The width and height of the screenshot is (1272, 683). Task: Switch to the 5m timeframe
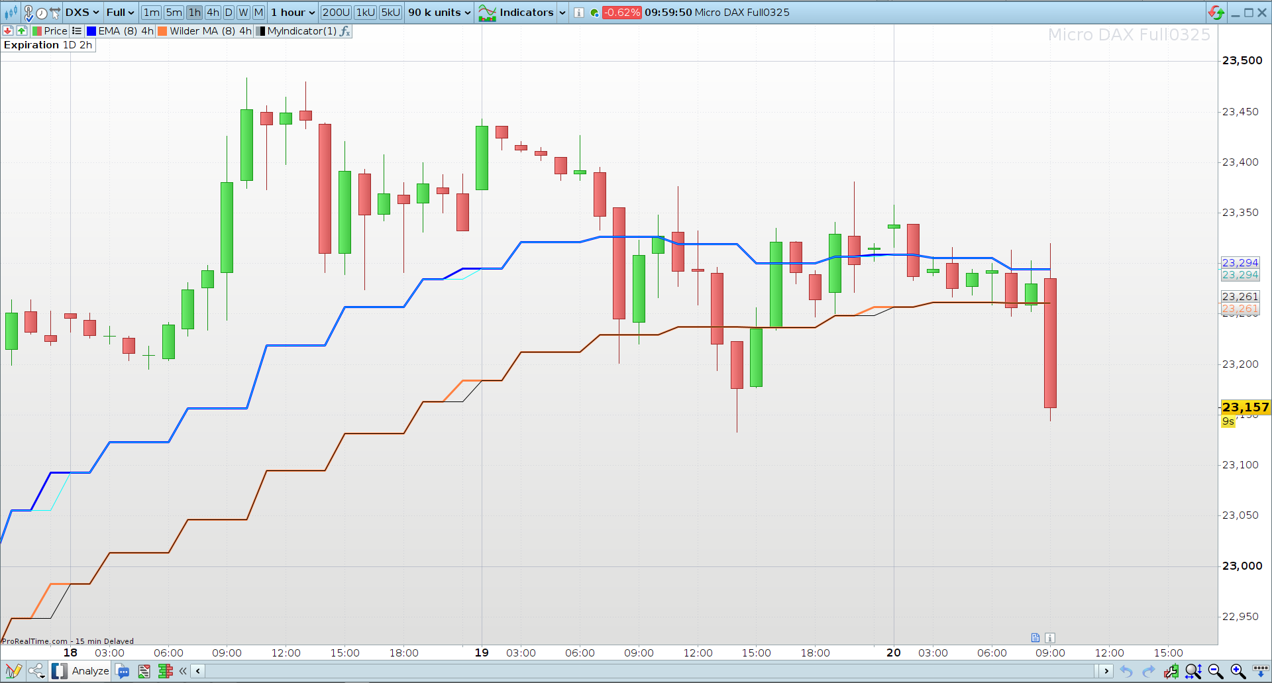[174, 13]
